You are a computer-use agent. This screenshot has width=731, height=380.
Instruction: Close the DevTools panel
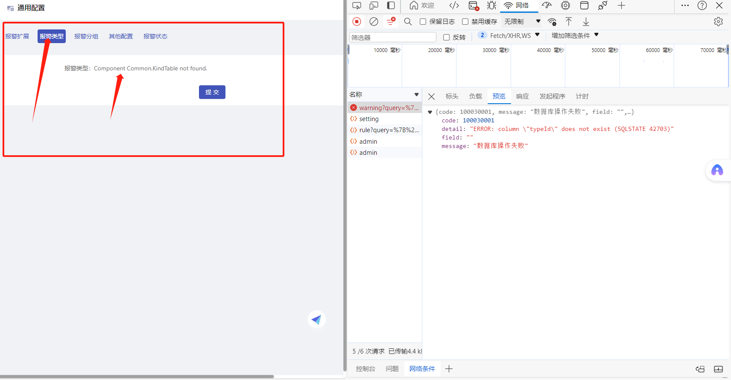pos(719,6)
